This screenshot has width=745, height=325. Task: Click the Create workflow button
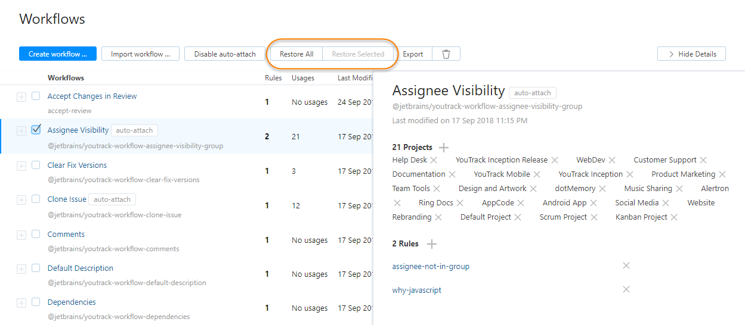[x=57, y=54]
